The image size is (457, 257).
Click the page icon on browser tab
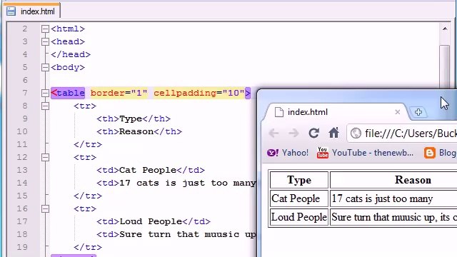[279, 112]
